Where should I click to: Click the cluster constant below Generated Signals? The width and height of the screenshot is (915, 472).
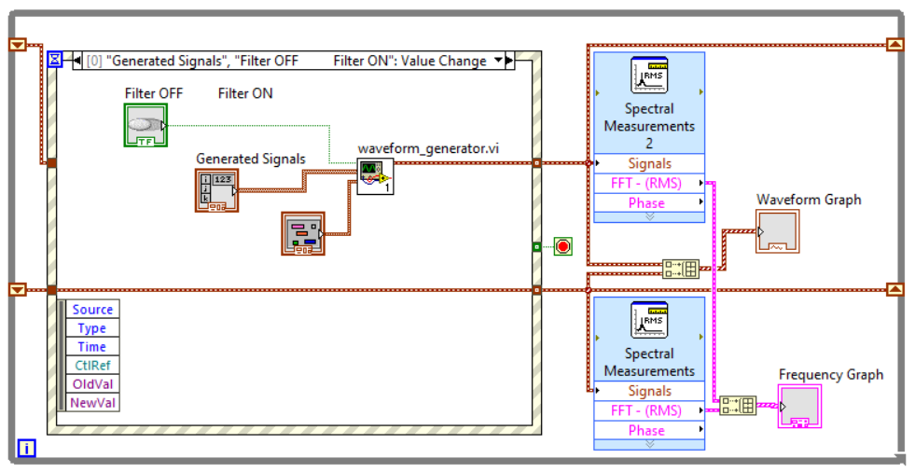click(303, 232)
